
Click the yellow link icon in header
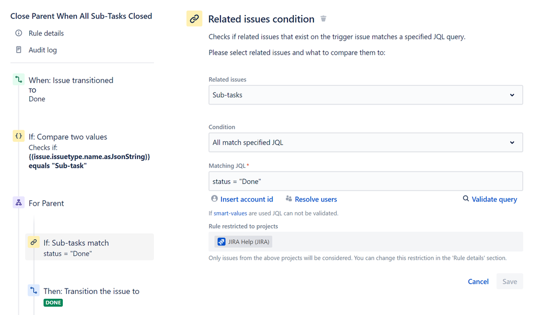pos(194,19)
